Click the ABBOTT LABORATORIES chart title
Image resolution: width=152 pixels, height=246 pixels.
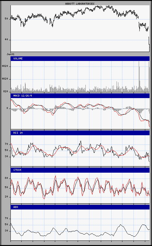(80, 4)
